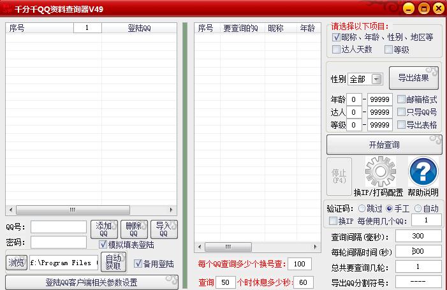Click the 导入QQ button
447x290 pixels.
(x=164, y=229)
